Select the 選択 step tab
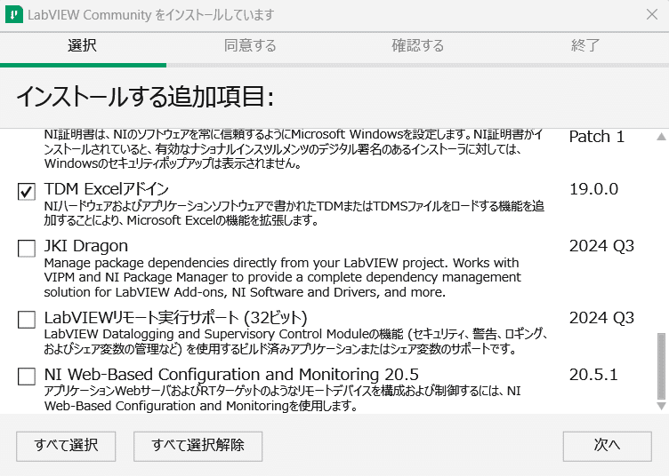 (x=83, y=45)
